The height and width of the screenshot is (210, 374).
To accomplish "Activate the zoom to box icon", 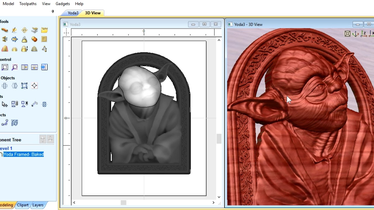I will [5, 67].
